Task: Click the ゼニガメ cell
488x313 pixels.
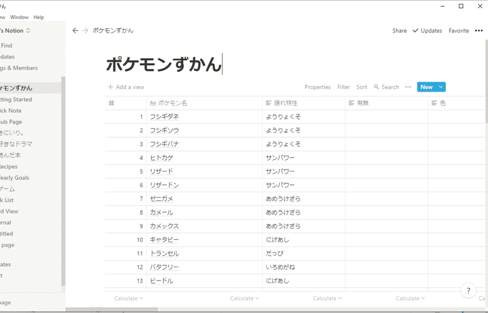Action: 204,199
